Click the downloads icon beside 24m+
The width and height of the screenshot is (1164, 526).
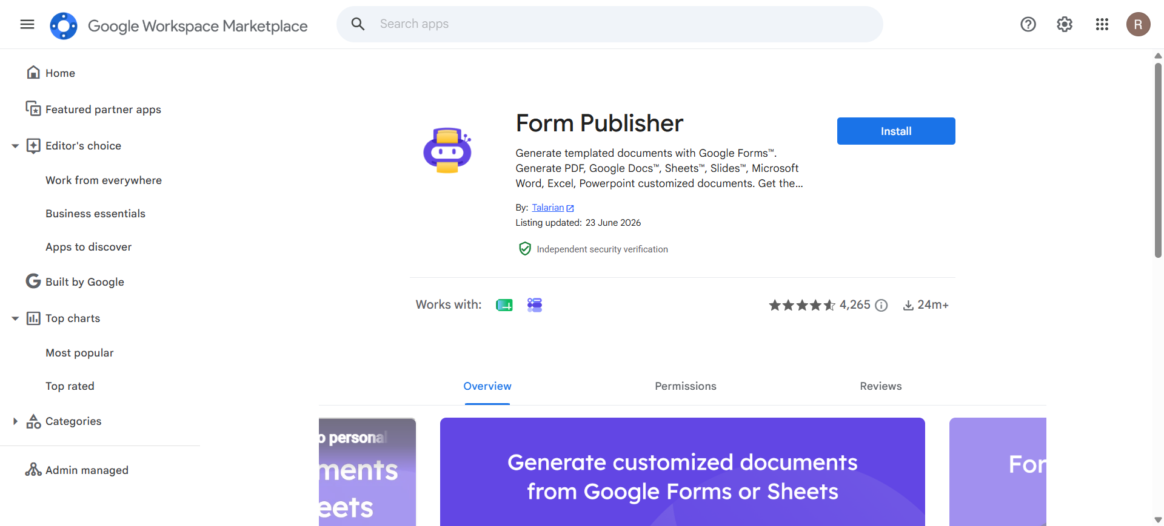click(908, 306)
